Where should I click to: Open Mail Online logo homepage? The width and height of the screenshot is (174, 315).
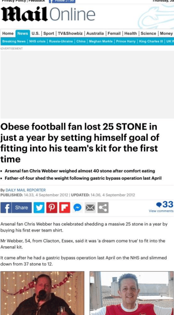pos(48,14)
